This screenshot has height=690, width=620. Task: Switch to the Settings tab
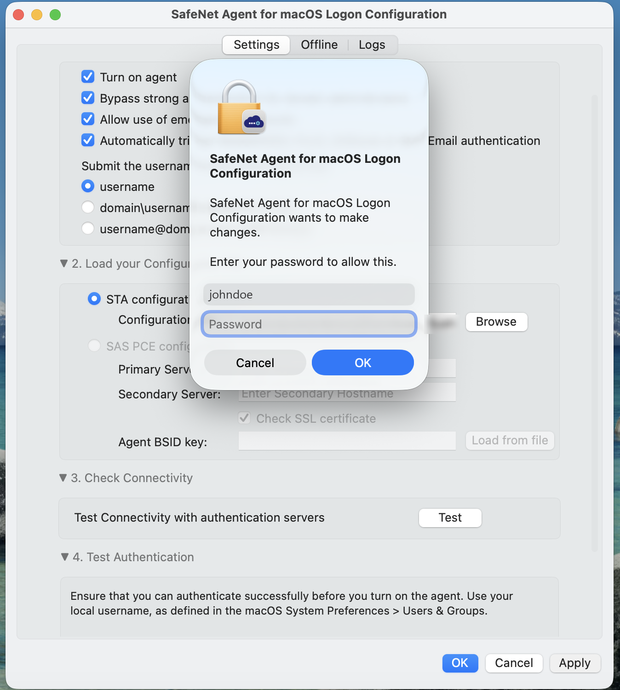pos(256,45)
